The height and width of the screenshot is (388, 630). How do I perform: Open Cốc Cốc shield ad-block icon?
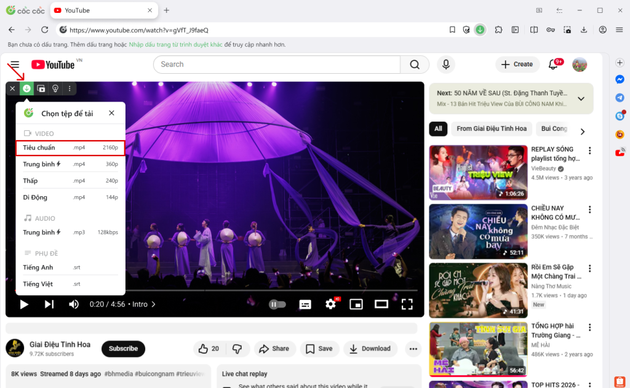point(466,30)
